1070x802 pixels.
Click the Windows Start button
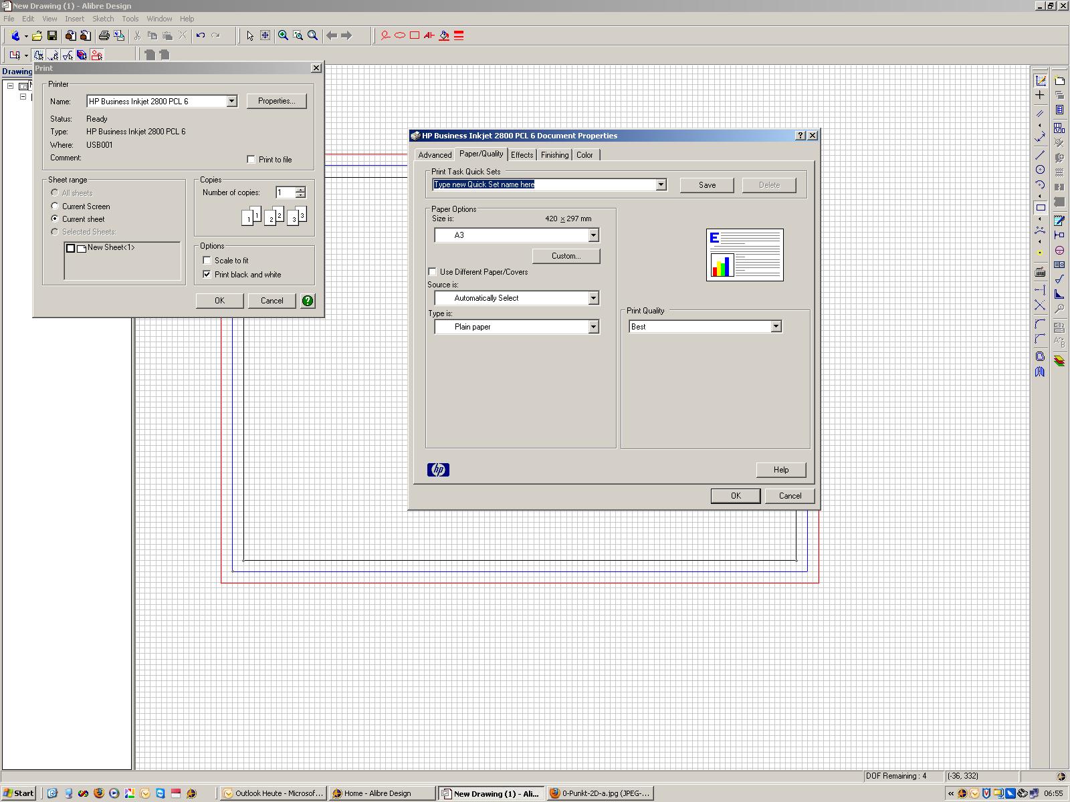[x=19, y=793]
